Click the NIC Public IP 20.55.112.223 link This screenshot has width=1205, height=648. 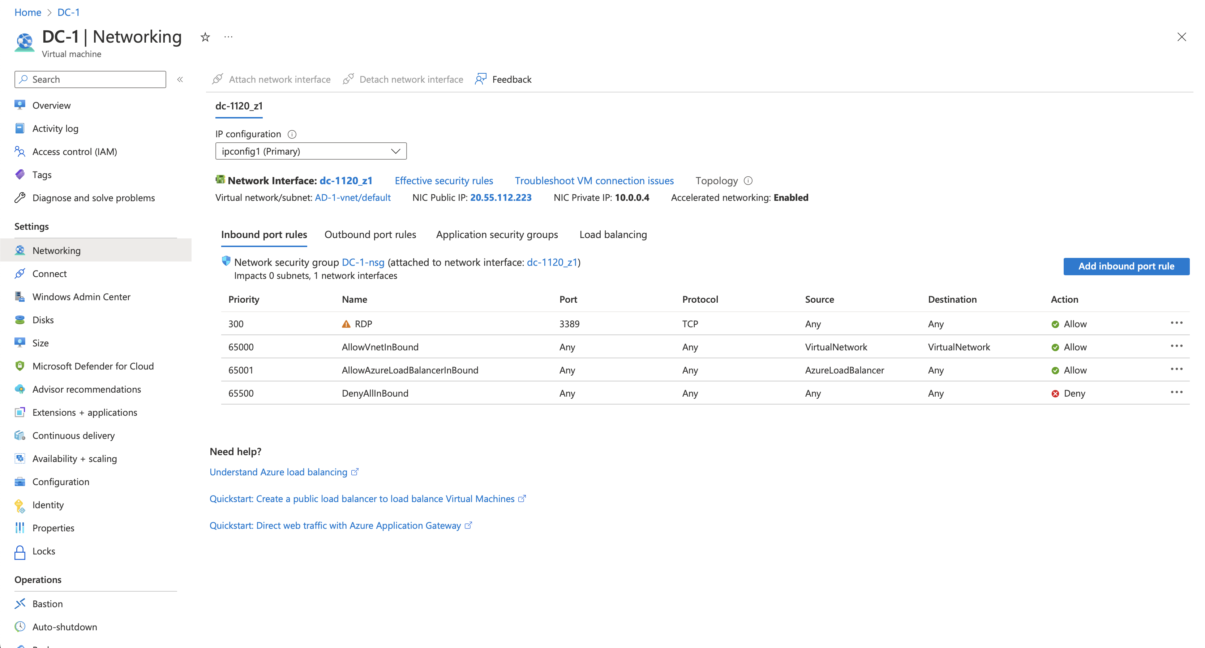pyautogui.click(x=501, y=197)
